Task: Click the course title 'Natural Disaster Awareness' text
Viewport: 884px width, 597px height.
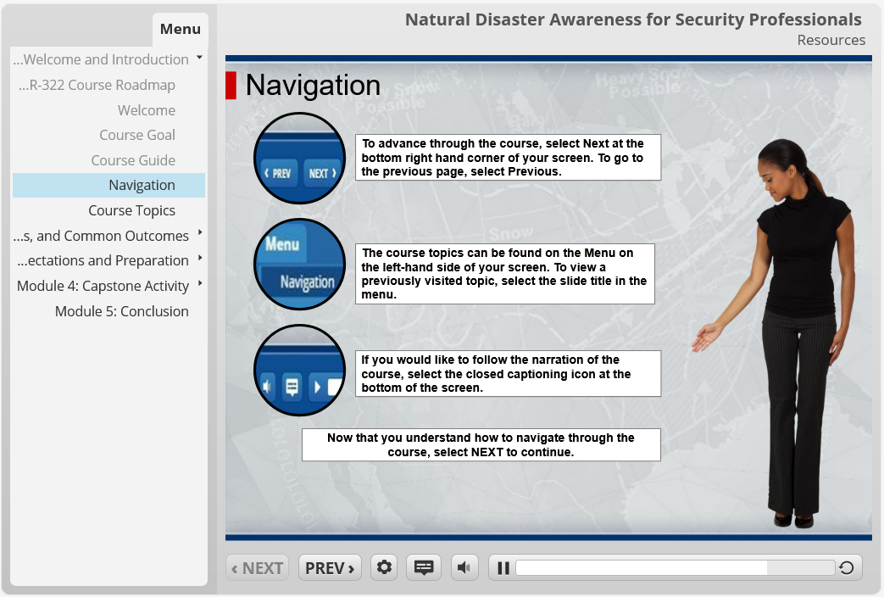Action: click(633, 20)
